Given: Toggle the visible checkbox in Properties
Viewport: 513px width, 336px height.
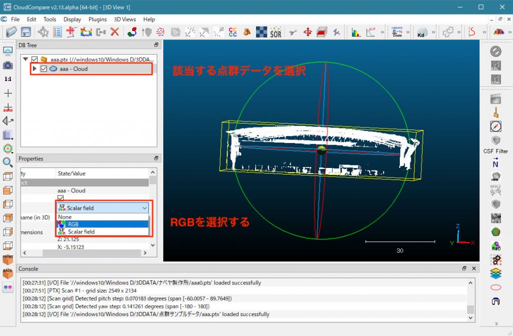Looking at the screenshot, I should pos(61,198).
